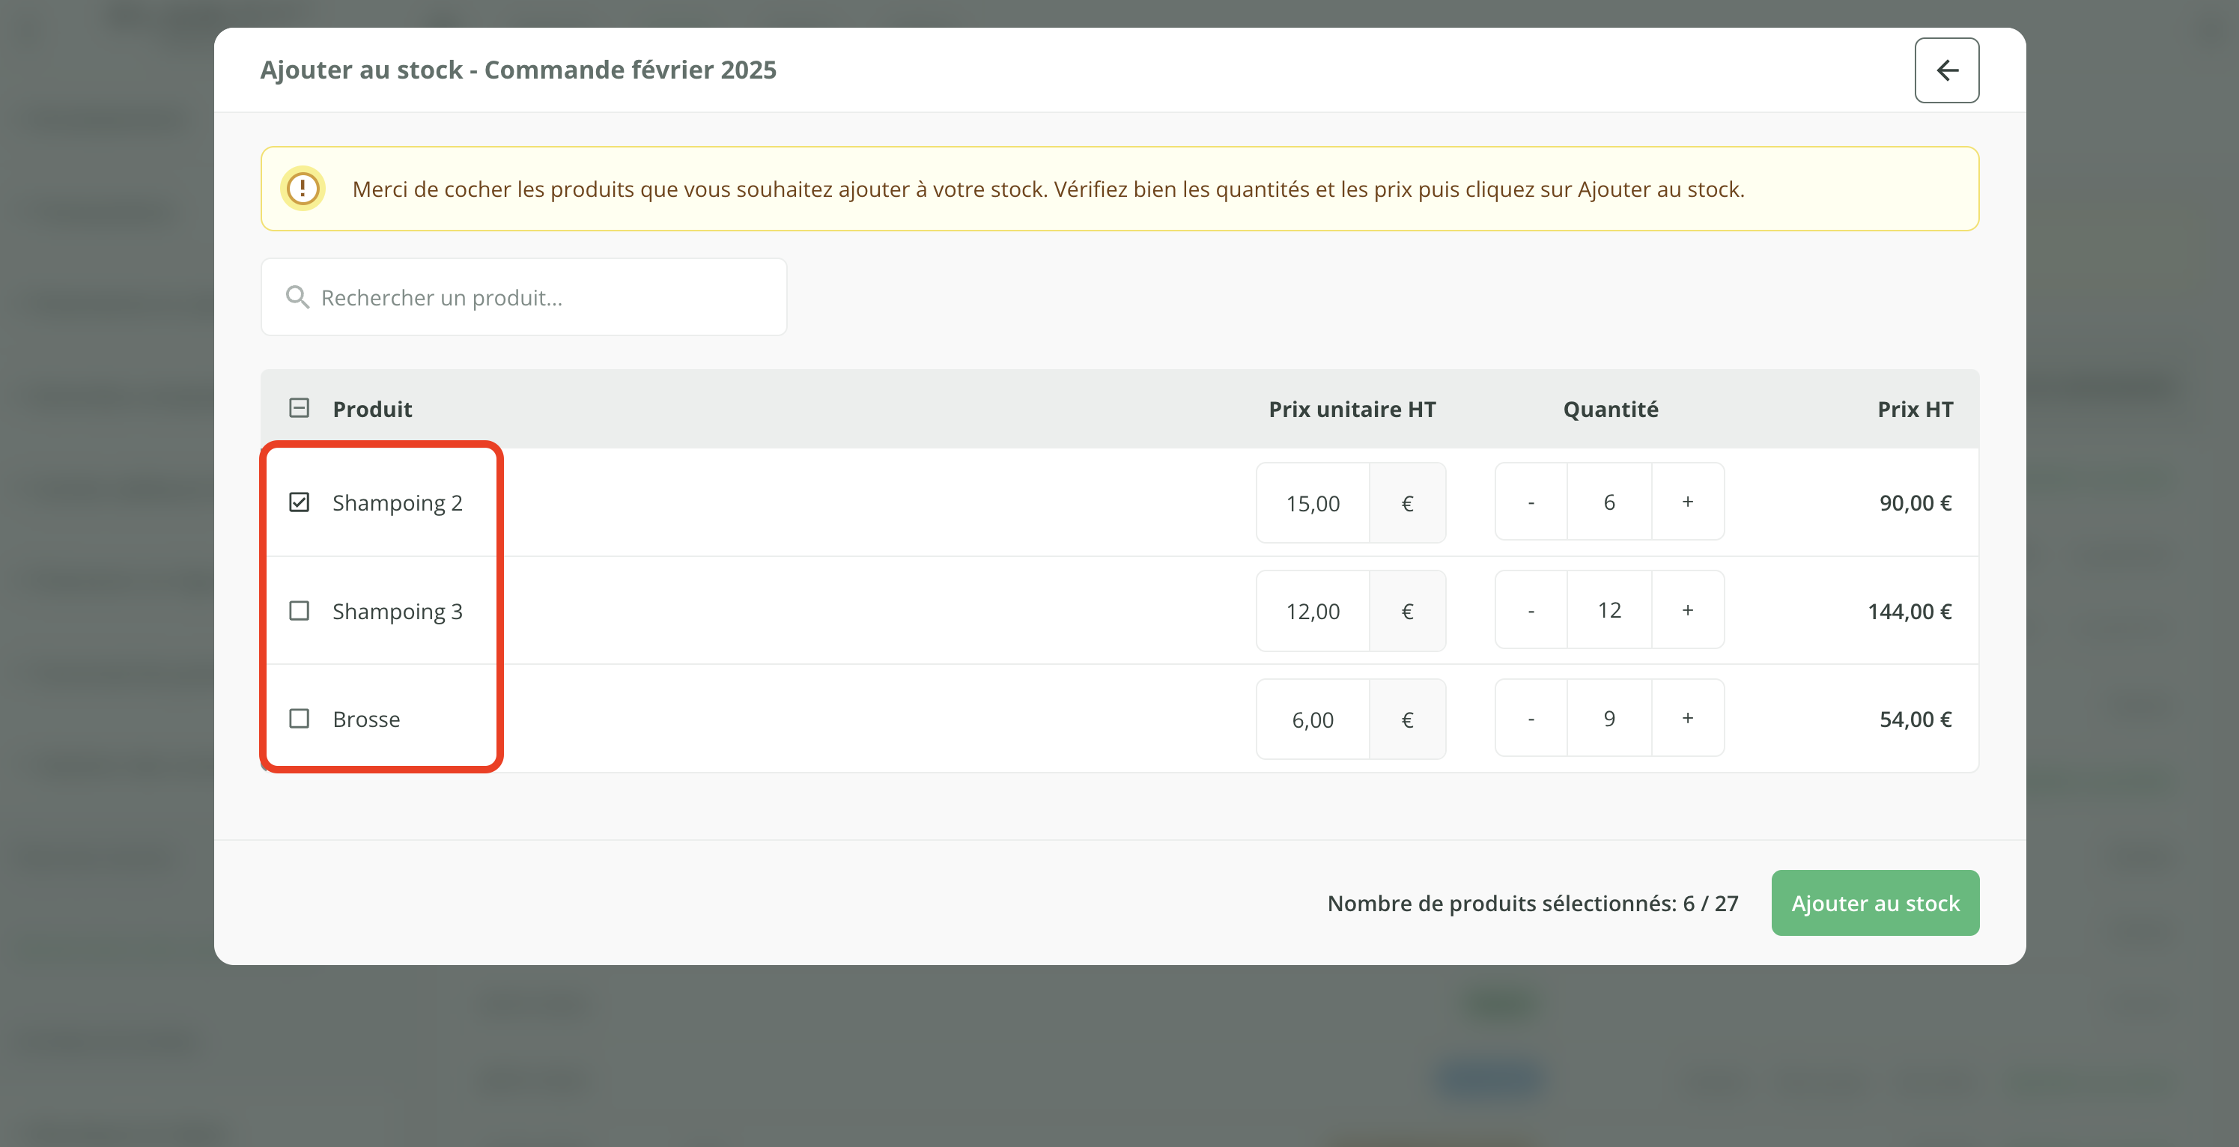
Task: Edit the Brosse unit price field
Action: click(x=1313, y=719)
